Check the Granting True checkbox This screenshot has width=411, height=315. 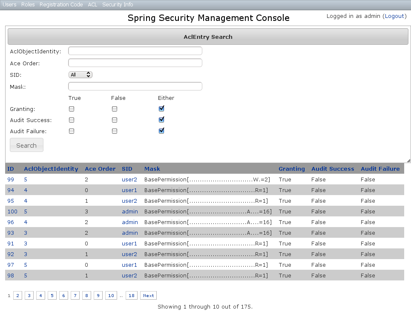72,109
